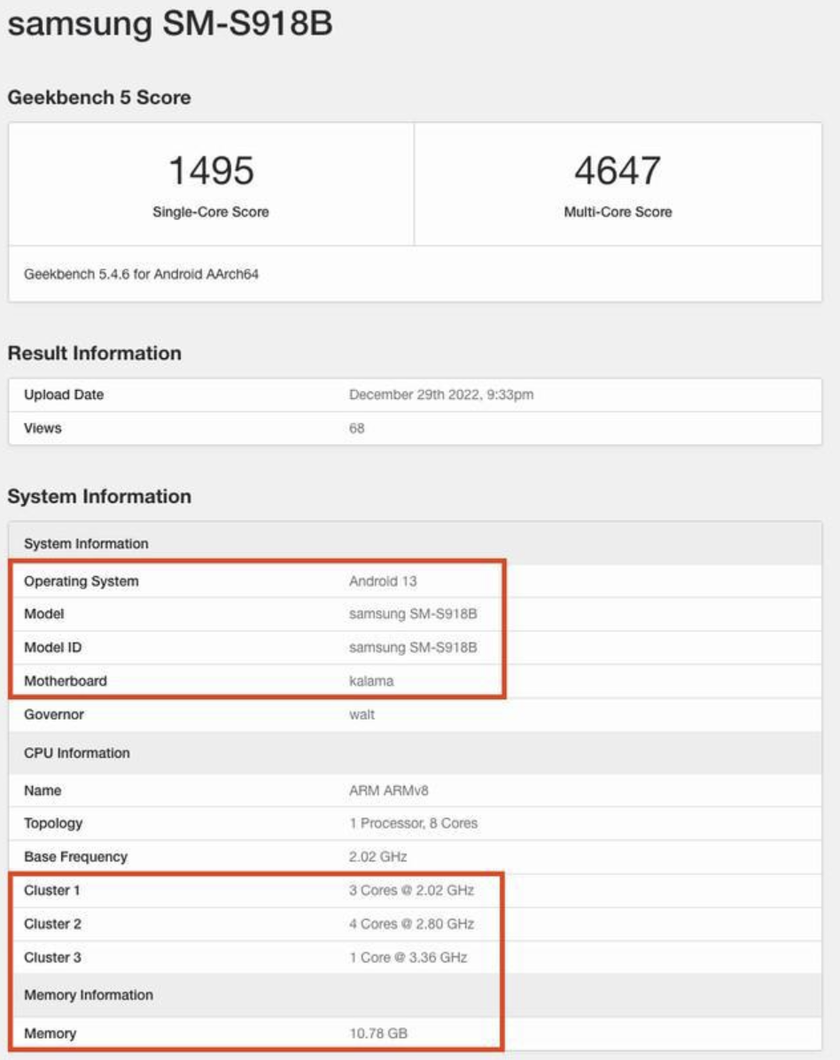This screenshot has width=840, height=1060.
Task: Click the 4 Cores @ 2.80 GHz value
Action: (x=411, y=924)
